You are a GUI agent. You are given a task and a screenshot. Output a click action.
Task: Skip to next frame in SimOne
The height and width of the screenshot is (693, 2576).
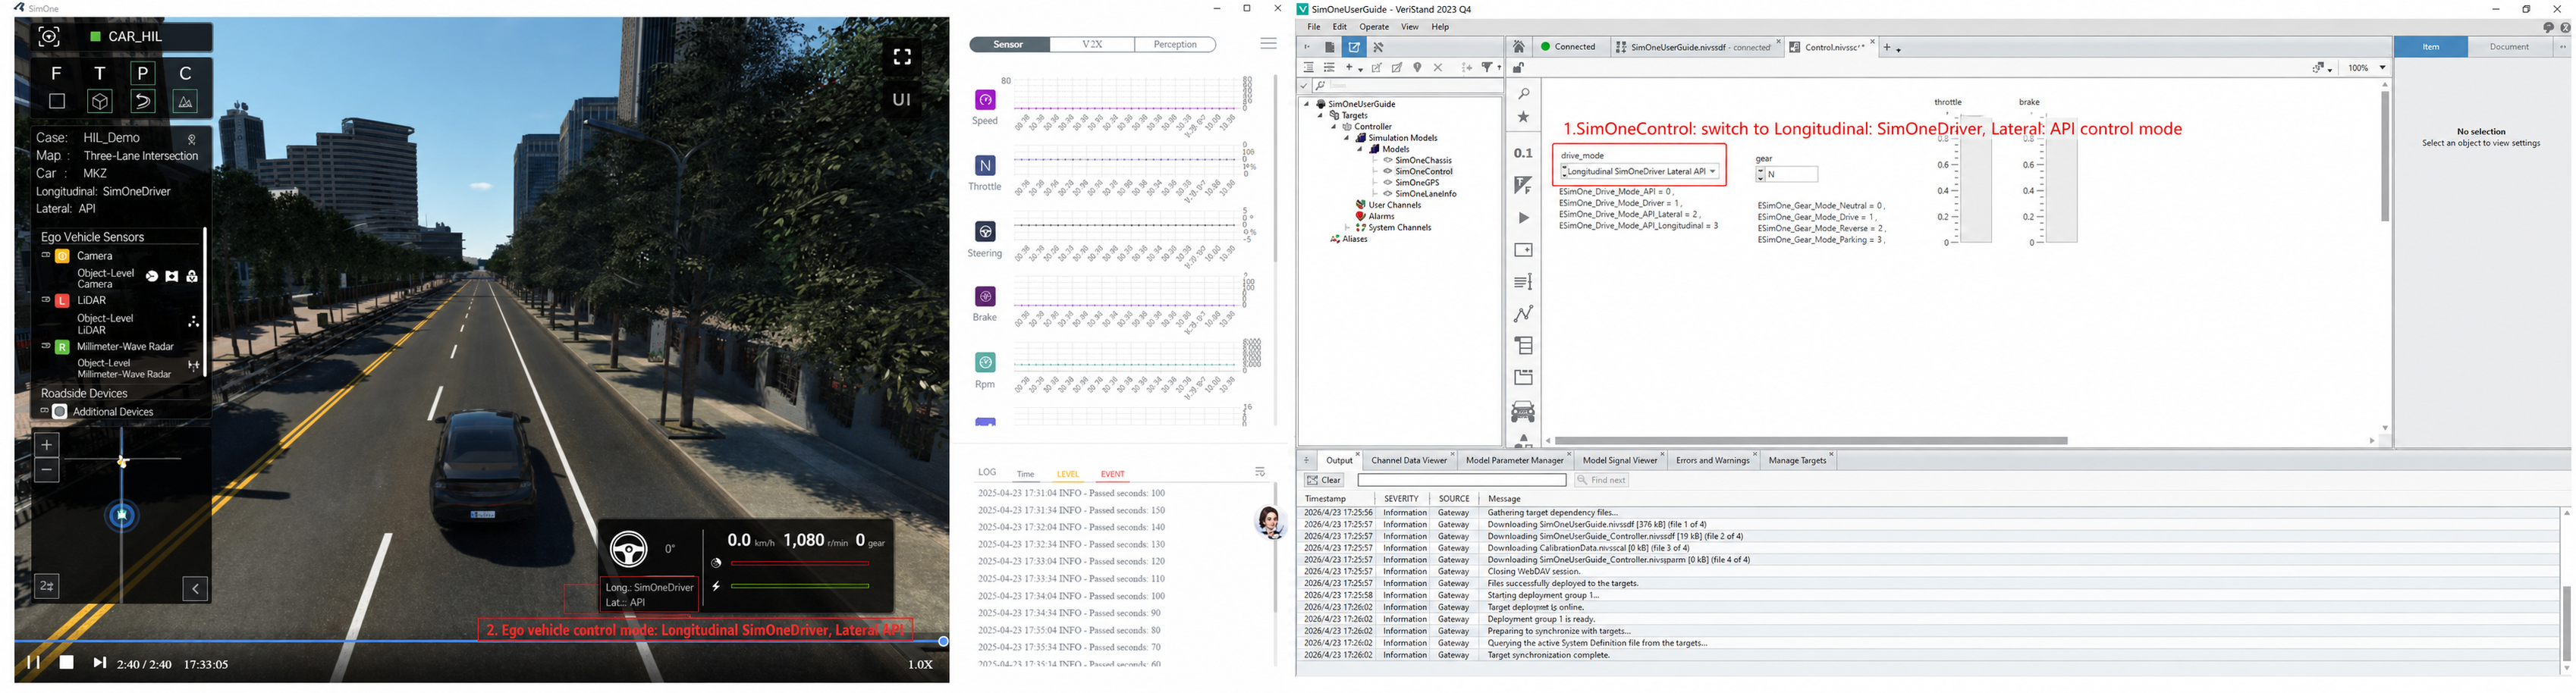[99, 662]
